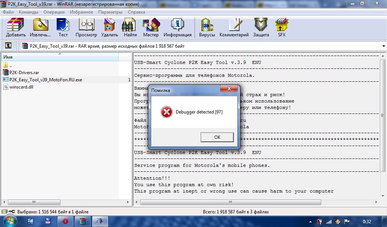Open the Команды menu

click(x=28, y=12)
